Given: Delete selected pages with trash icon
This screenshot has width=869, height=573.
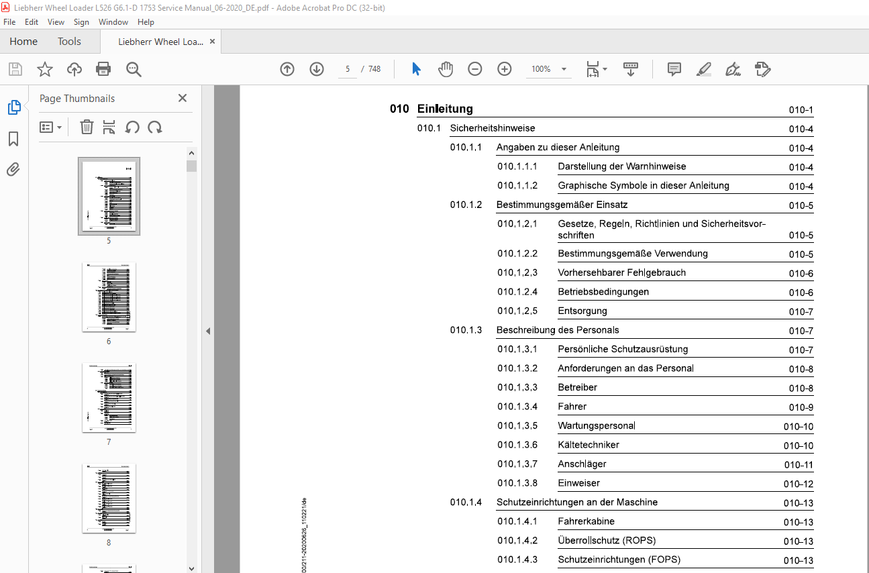Looking at the screenshot, I should [x=87, y=127].
